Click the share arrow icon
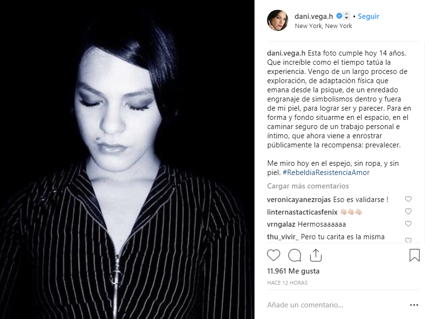The image size is (425, 319). tap(316, 255)
